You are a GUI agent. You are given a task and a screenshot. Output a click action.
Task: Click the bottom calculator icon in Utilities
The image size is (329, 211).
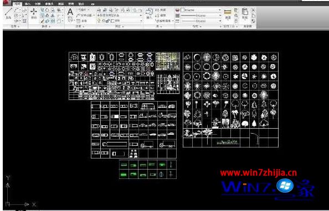tap(236, 21)
